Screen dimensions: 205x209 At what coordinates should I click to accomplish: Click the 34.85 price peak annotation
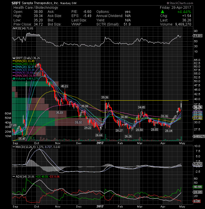pos(141,107)
